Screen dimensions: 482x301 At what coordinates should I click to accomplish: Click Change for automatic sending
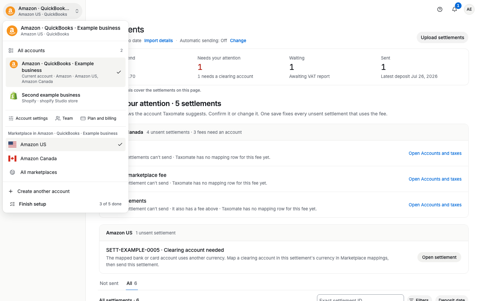tap(238, 40)
